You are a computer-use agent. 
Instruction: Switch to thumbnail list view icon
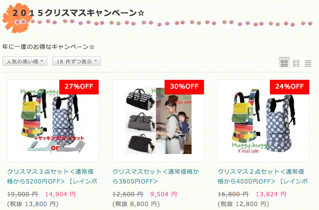point(296,64)
